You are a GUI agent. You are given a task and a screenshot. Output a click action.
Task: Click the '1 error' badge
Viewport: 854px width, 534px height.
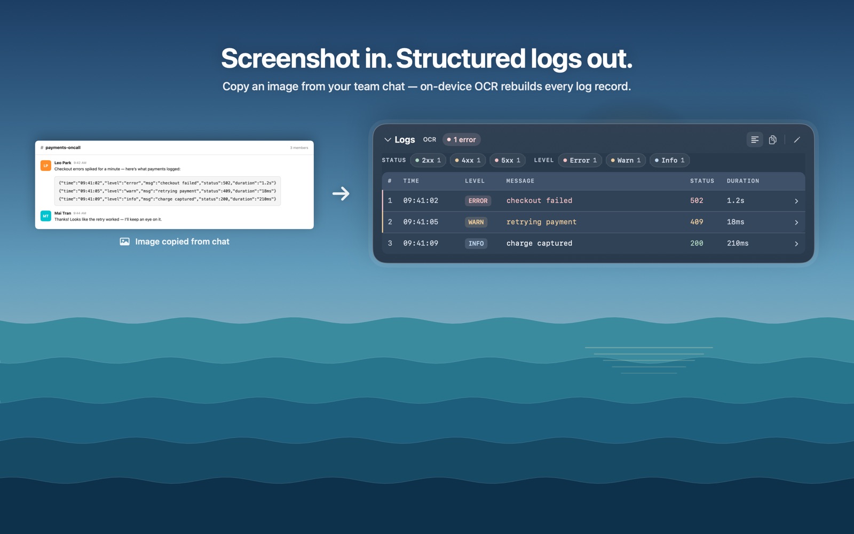point(462,140)
